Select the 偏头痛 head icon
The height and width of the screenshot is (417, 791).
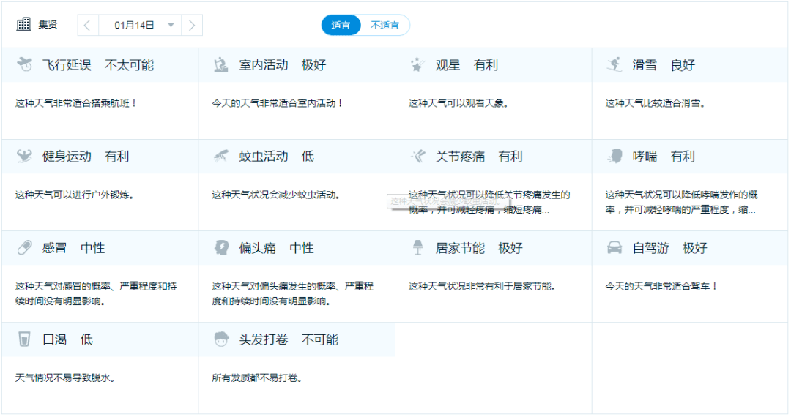pyautogui.click(x=221, y=248)
